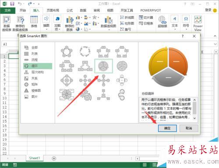Viewport: 219px width, 168px height.
Task: Open the 加载项 (Add-ins) dropdown
Action: pyautogui.click(x=57, y=23)
